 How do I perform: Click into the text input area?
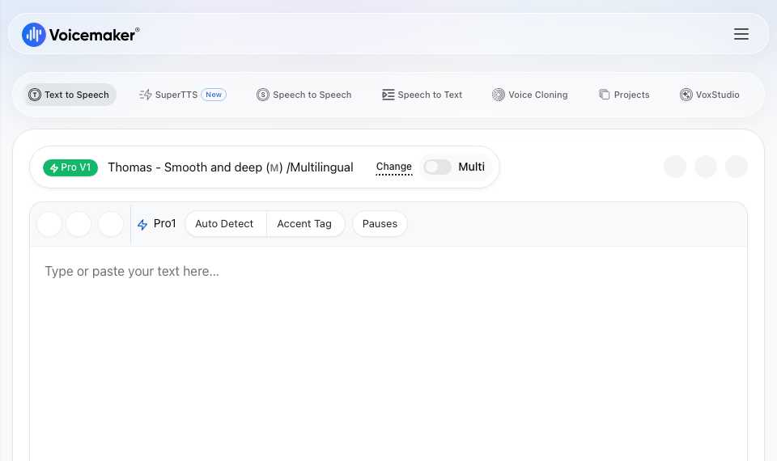[x=388, y=353]
